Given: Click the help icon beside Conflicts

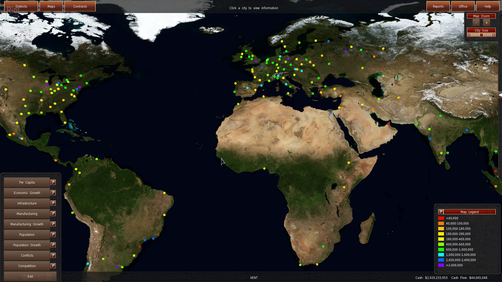Looking at the screenshot, I should pos(53,255).
